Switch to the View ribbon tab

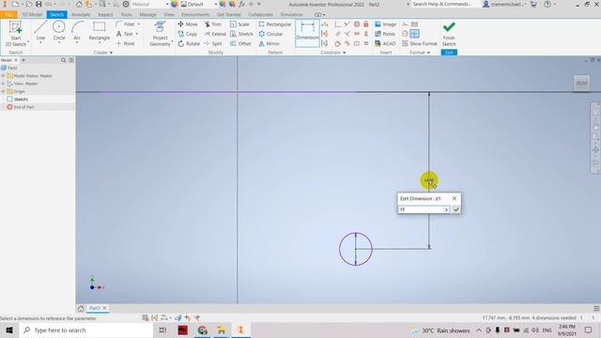point(169,15)
